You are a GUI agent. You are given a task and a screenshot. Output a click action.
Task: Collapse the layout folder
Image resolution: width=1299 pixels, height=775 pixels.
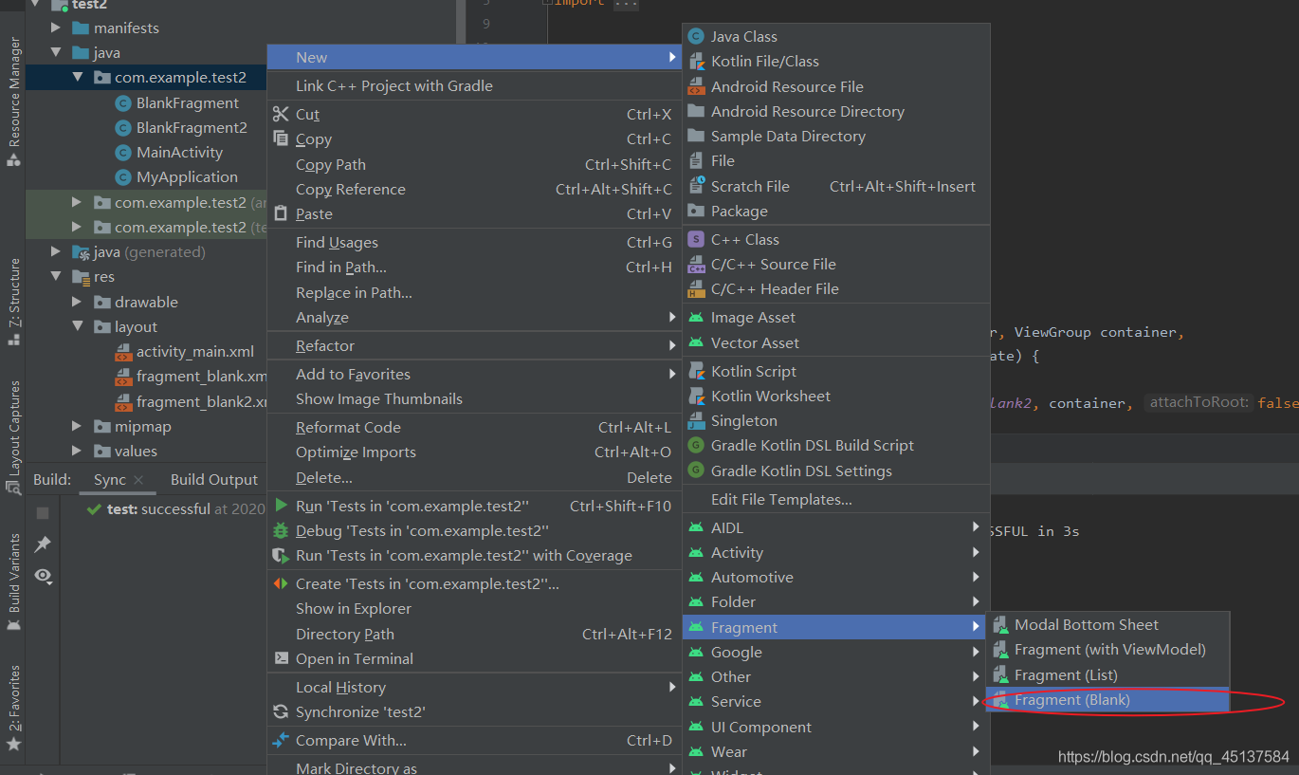pos(77,326)
